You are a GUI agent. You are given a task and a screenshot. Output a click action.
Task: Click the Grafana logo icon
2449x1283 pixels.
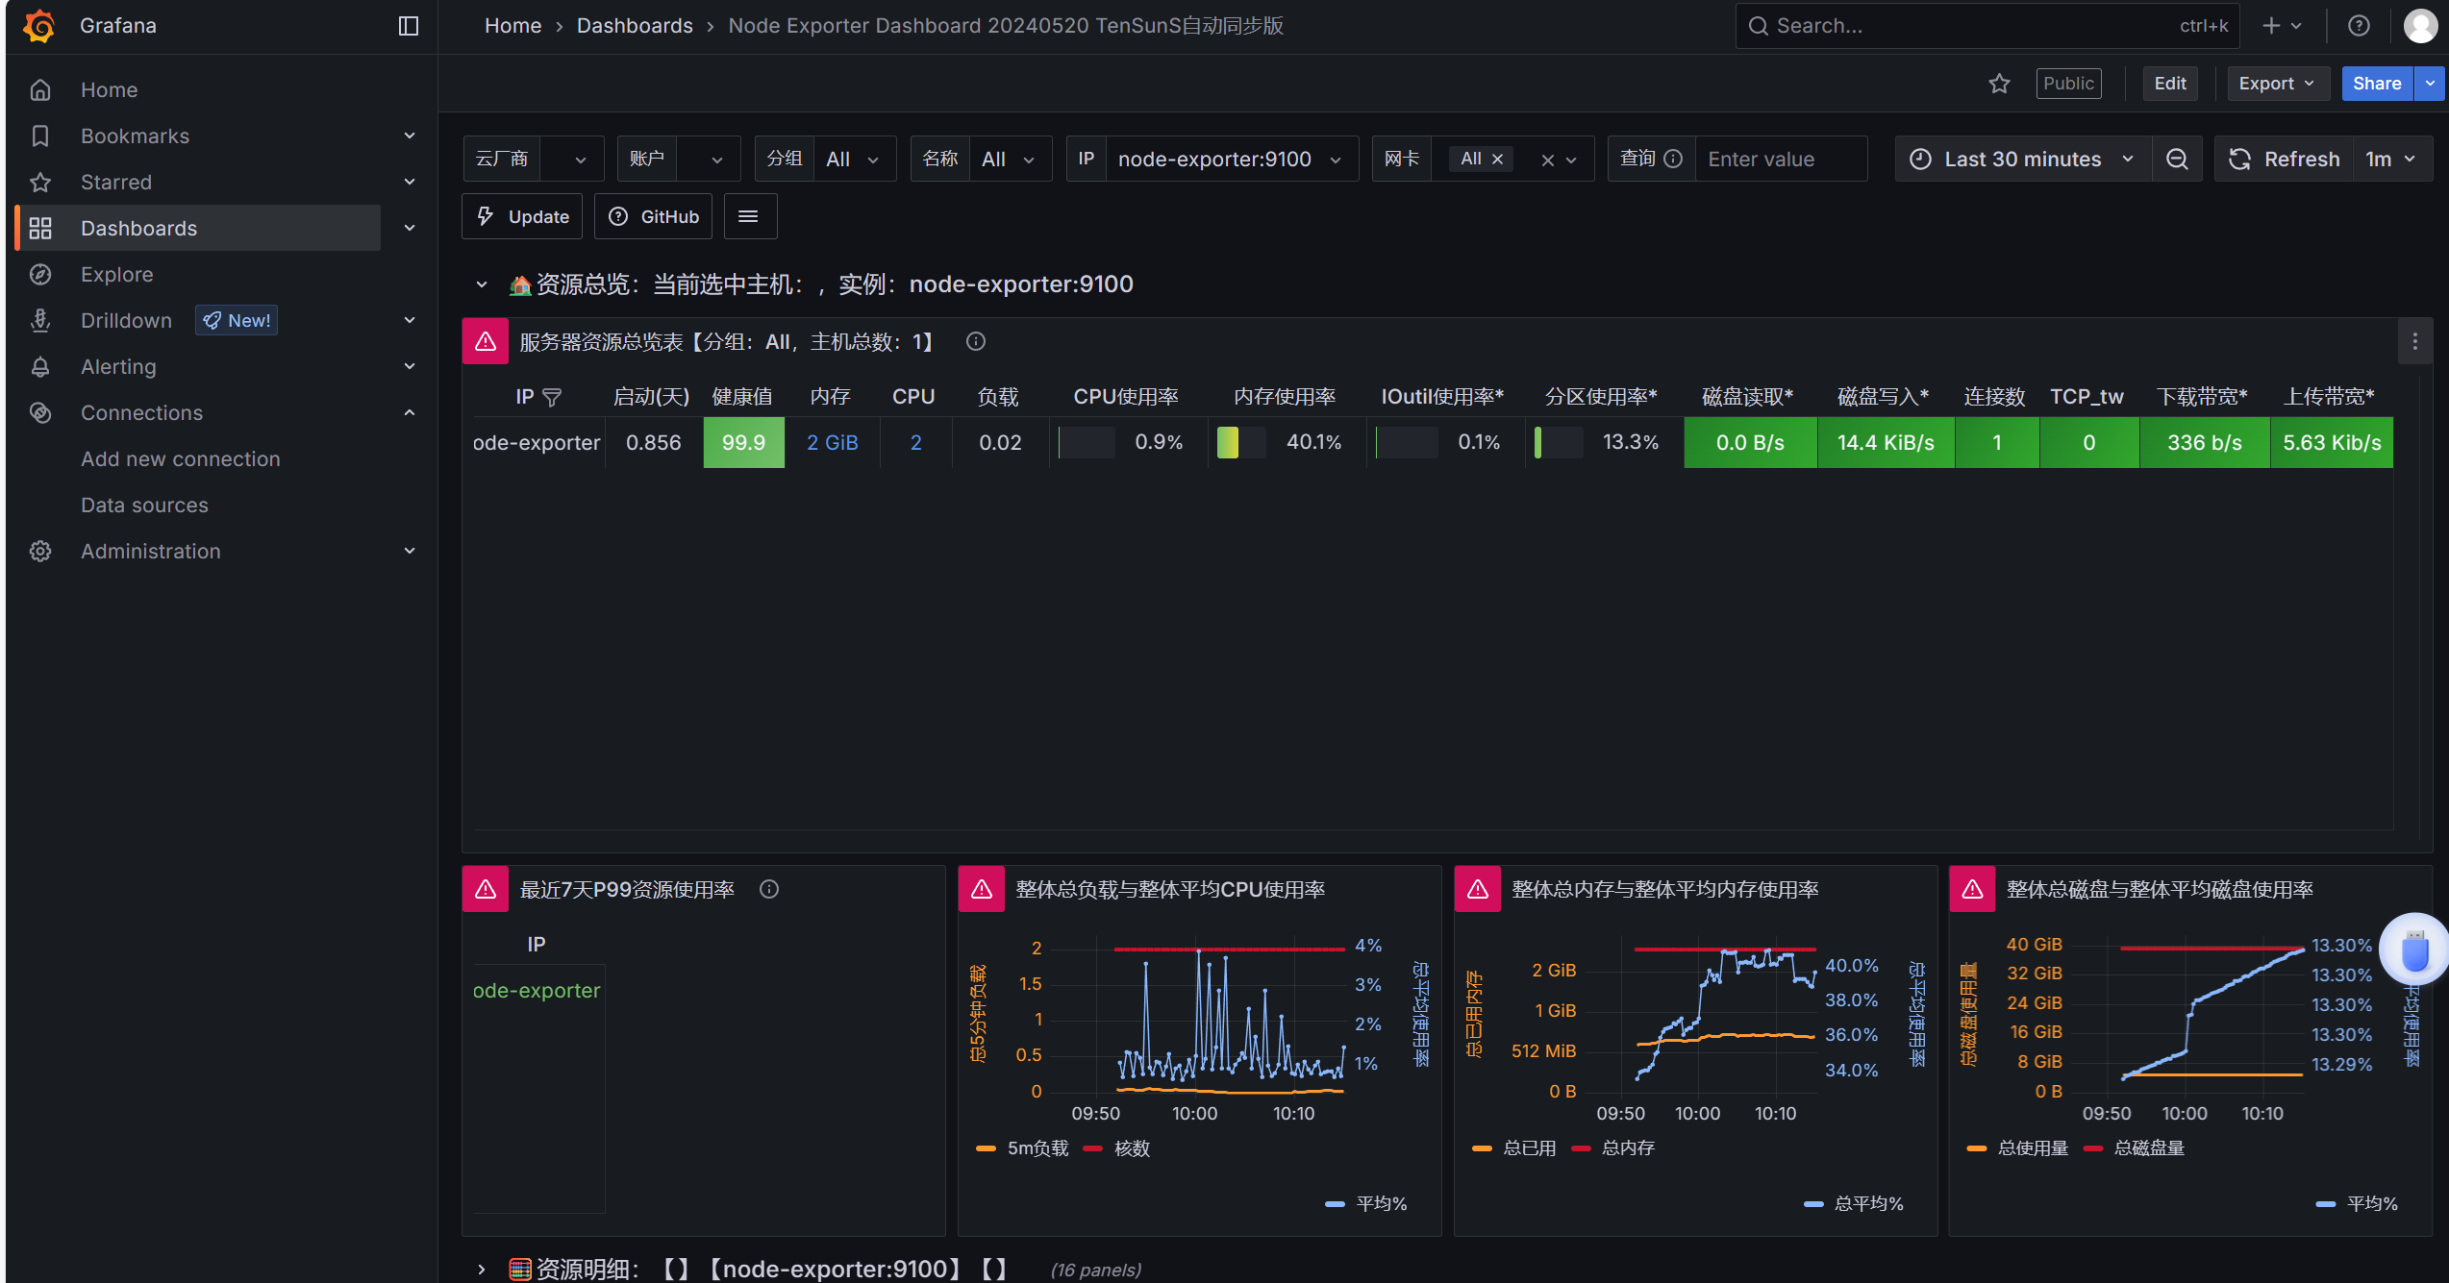pyautogui.click(x=39, y=26)
